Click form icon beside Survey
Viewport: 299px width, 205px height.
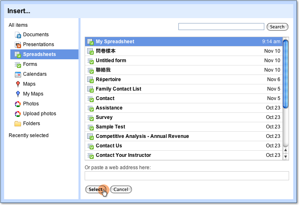point(90,118)
